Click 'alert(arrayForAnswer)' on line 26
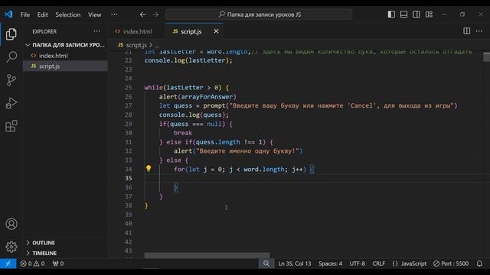Screen dimensions: 490x275 point(198,97)
